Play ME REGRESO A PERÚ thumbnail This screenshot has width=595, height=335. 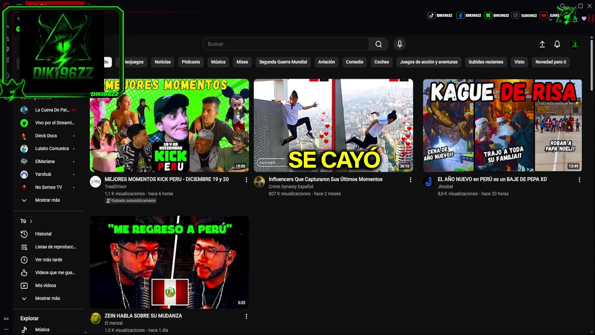pyautogui.click(x=169, y=262)
